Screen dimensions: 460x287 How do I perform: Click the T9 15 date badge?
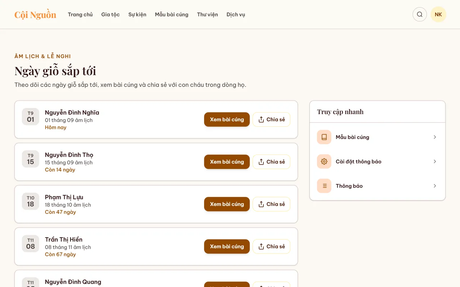pos(31,159)
